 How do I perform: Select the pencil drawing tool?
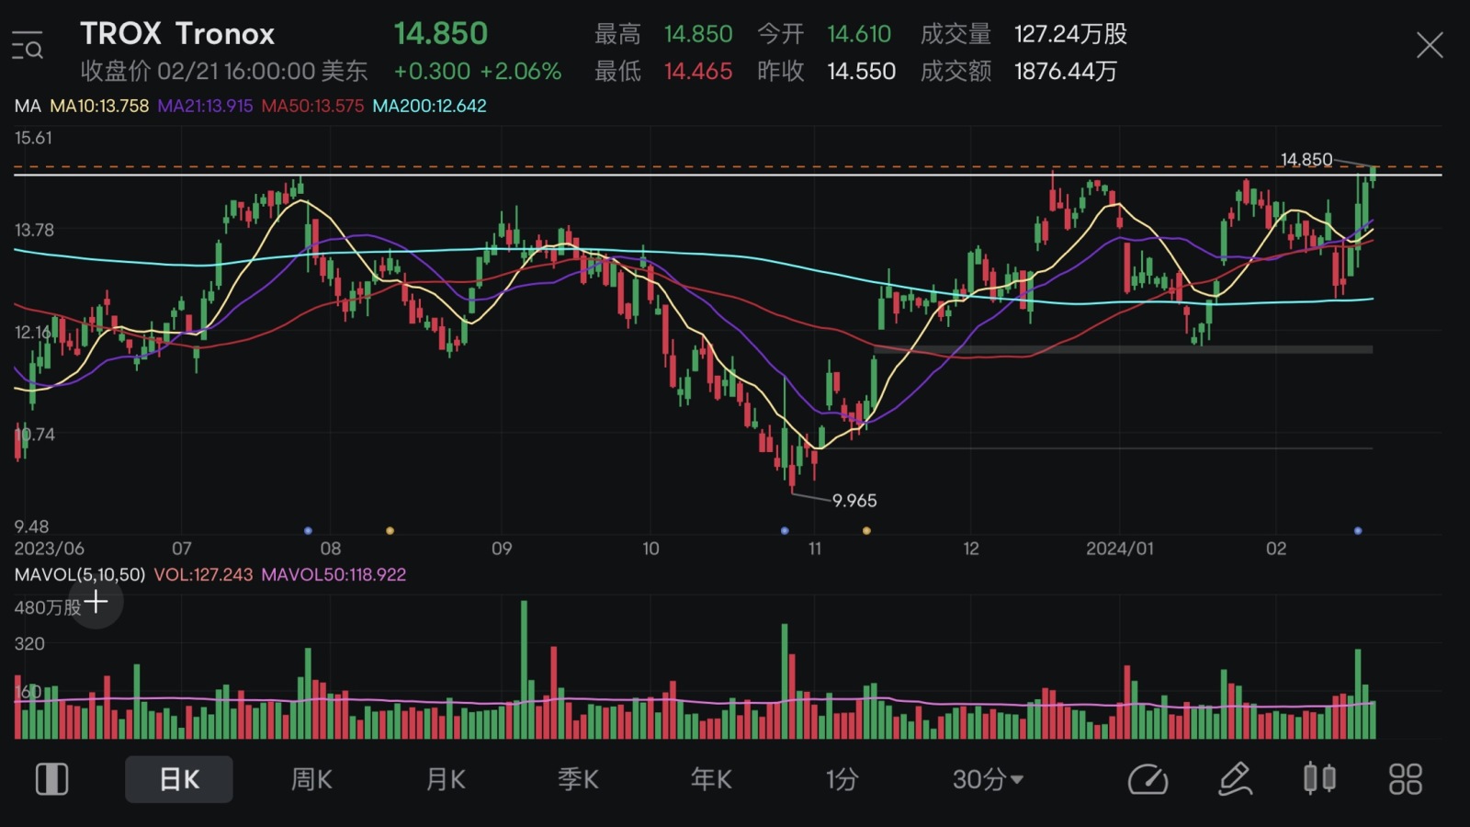[1235, 779]
